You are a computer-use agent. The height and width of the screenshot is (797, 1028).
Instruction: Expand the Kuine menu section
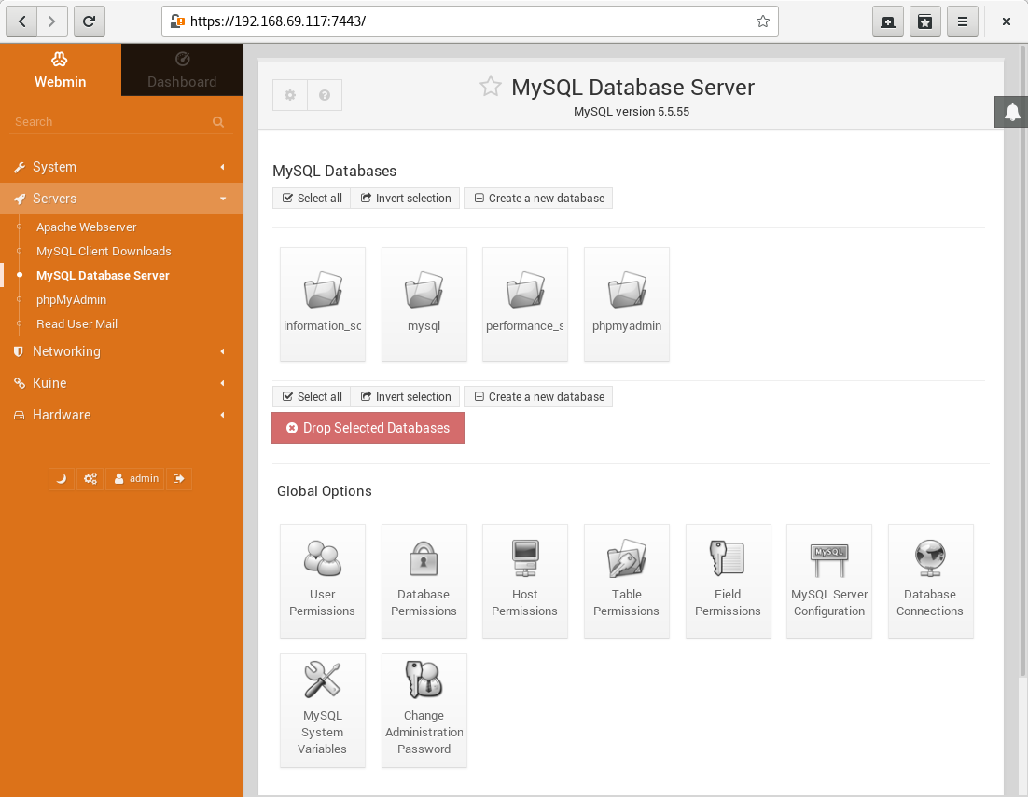coord(121,383)
